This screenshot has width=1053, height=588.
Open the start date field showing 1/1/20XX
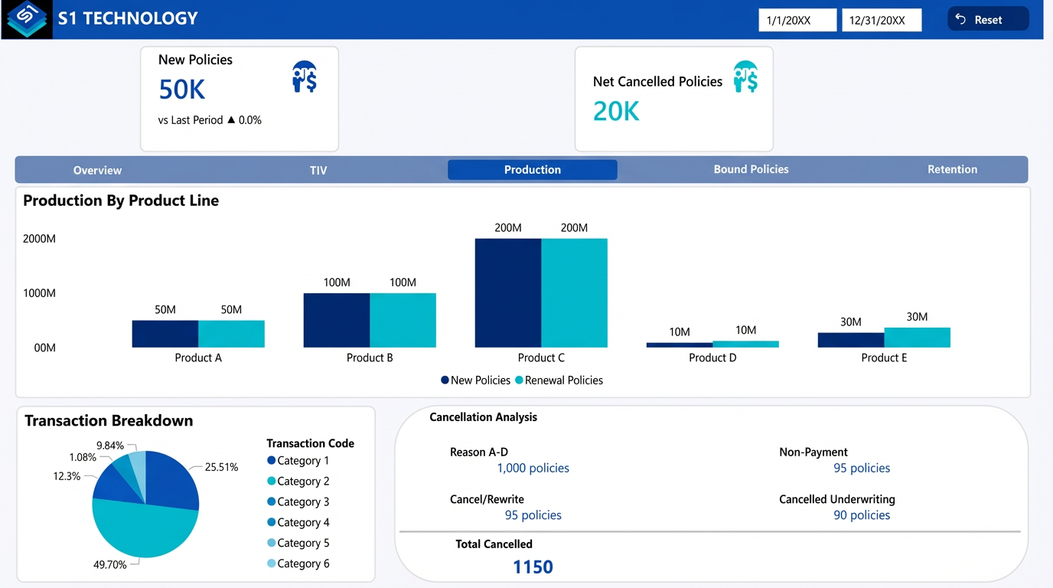pos(796,19)
